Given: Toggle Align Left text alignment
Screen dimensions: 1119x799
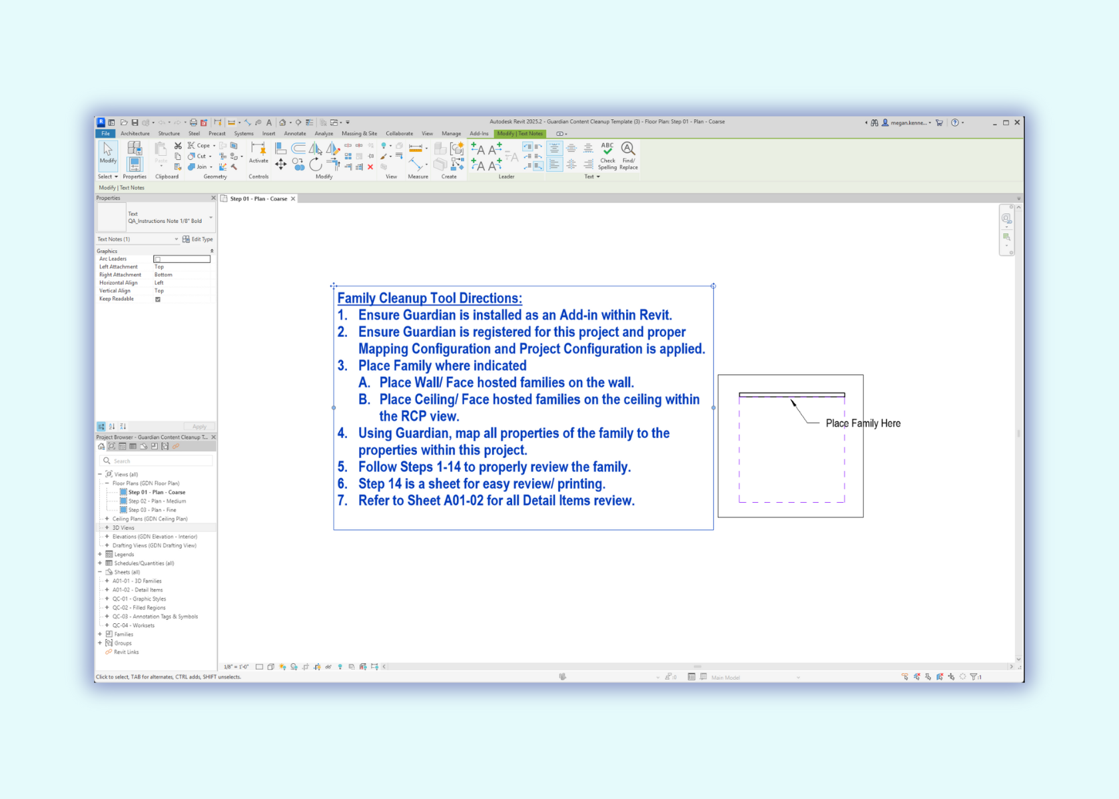Looking at the screenshot, I should (x=554, y=164).
